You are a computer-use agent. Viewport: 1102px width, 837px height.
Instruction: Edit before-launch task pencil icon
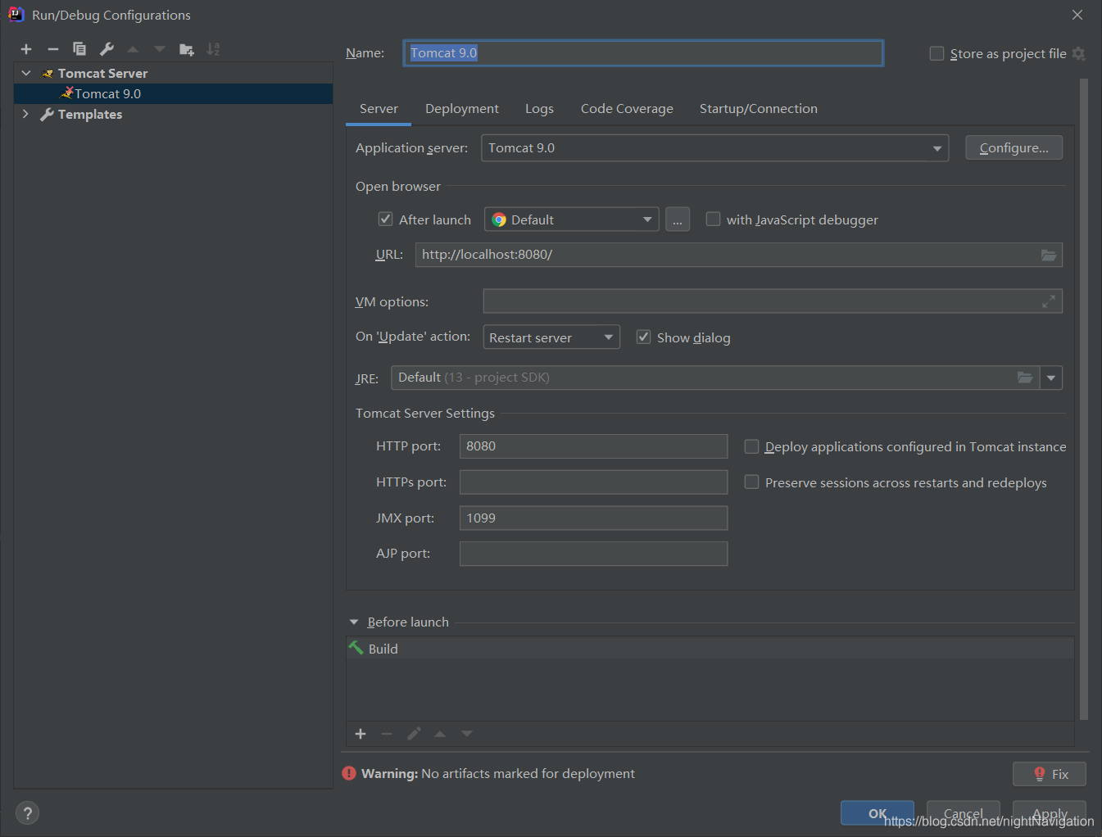coord(414,734)
